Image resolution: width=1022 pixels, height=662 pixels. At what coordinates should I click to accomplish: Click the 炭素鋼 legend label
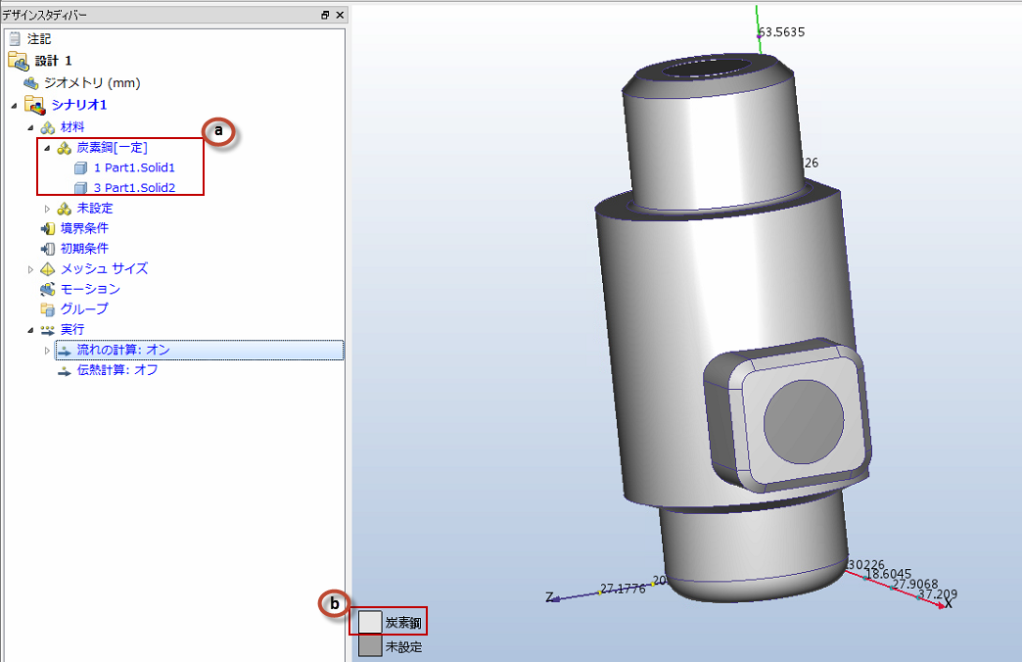403,623
